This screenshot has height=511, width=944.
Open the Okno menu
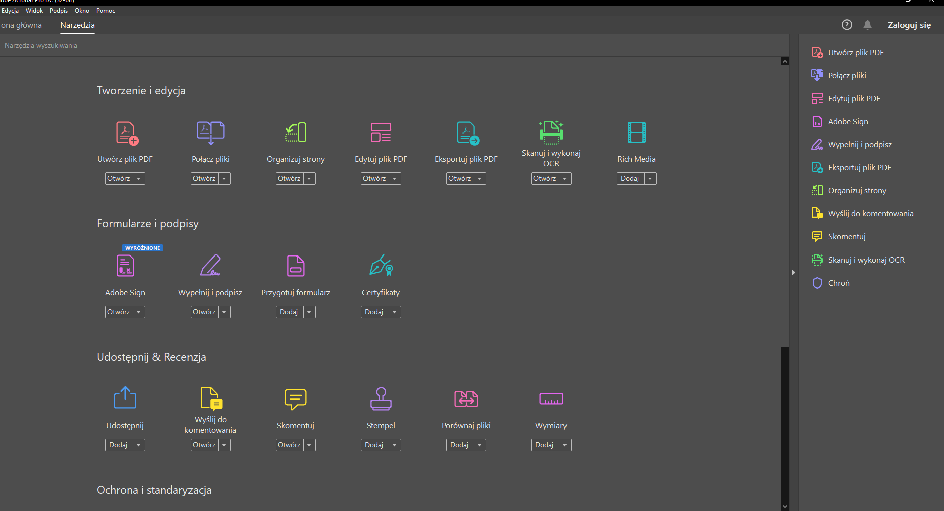82,11
